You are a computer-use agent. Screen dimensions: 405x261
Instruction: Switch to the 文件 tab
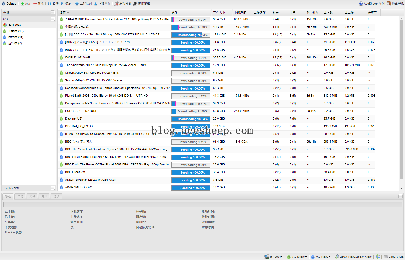click(32, 196)
